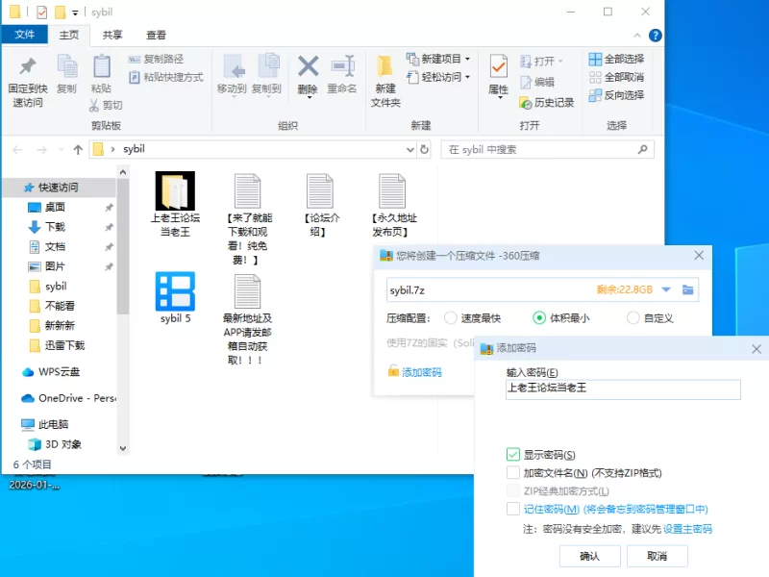Select the 【永久地址发布页】 text file
The image size is (769, 577).
(393, 205)
